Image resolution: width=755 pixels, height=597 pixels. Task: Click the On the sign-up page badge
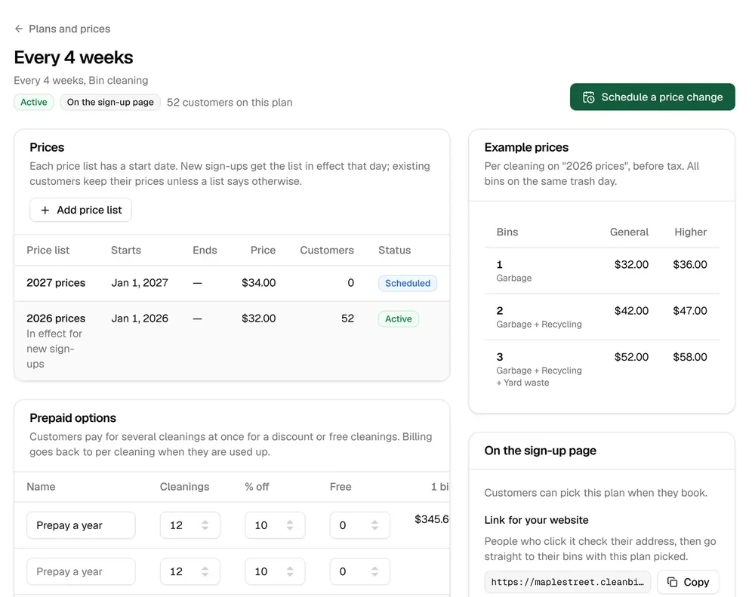pyautogui.click(x=110, y=102)
